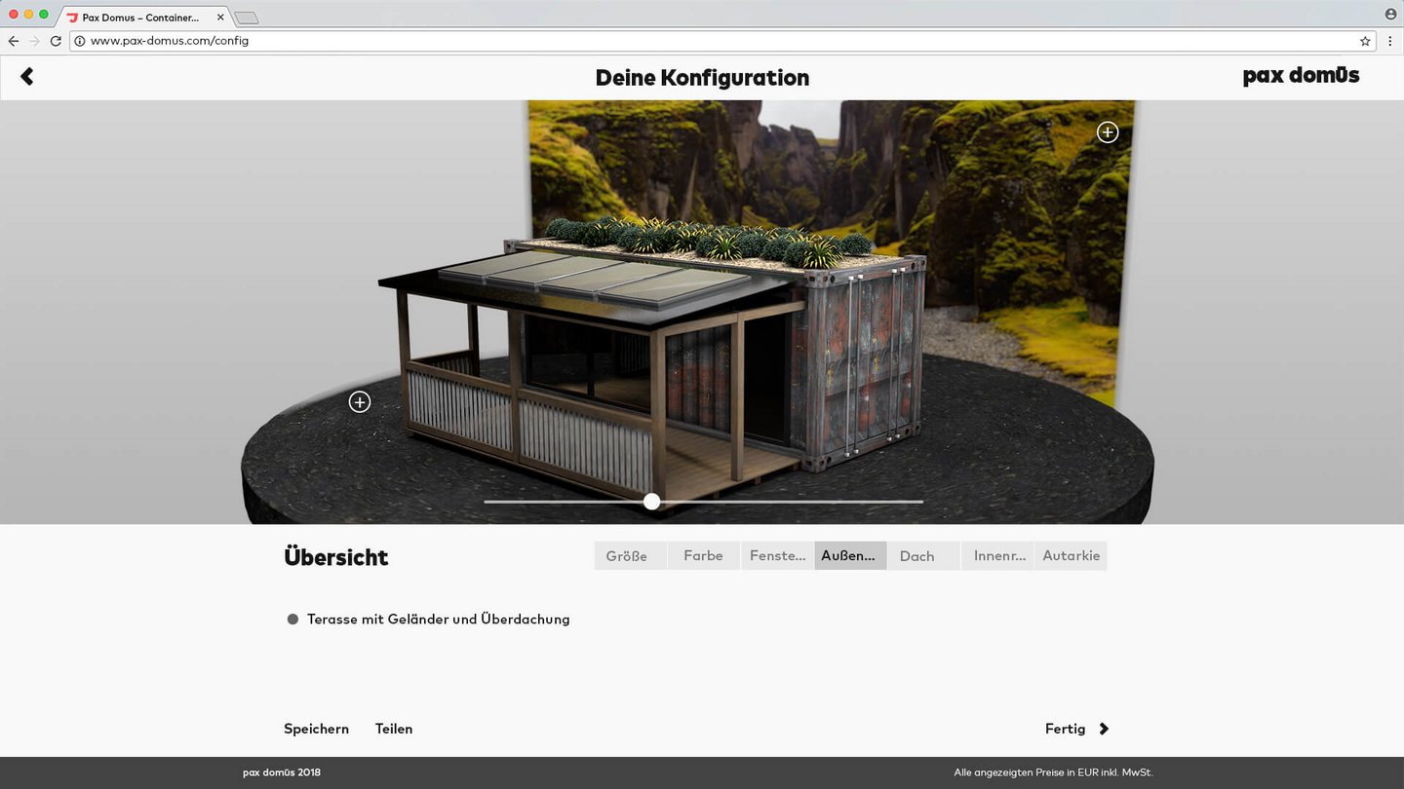Image resolution: width=1404 pixels, height=789 pixels.
Task: Click the Alle angezeigten Preise footer note
Action: [x=1053, y=772]
